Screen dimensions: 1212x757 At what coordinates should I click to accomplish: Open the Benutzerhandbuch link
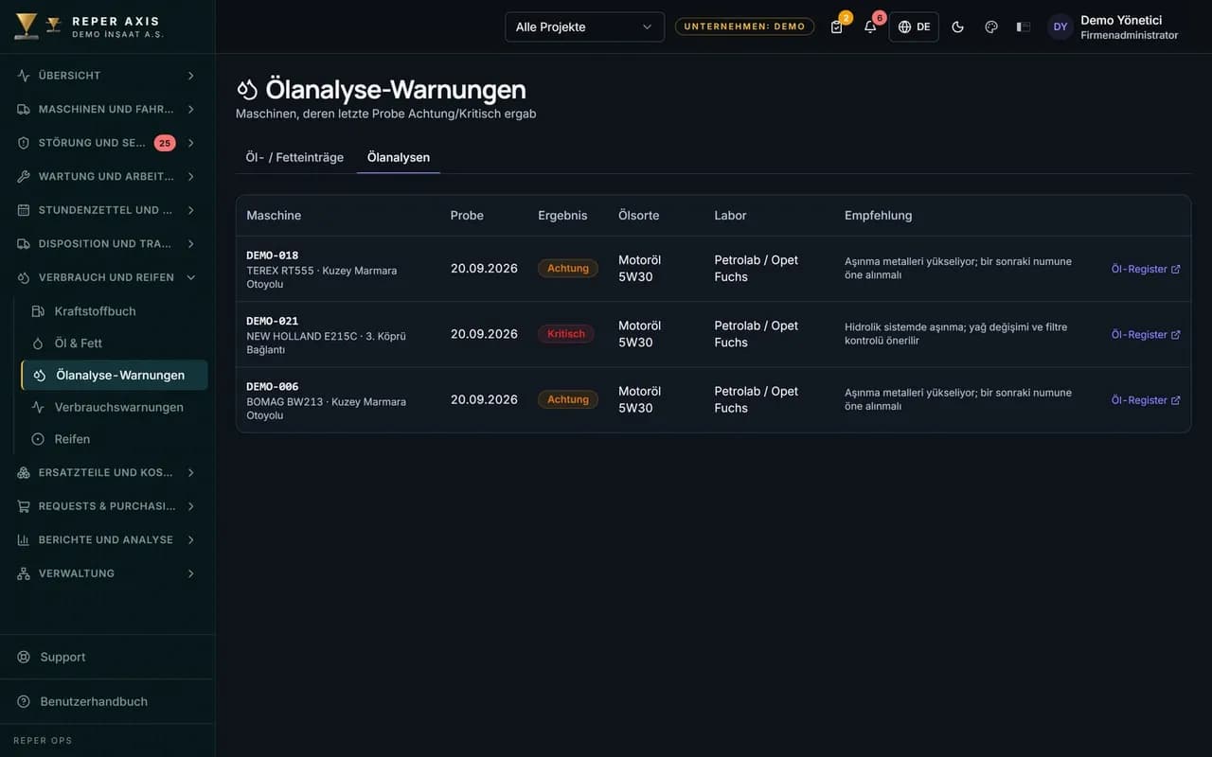107,701
